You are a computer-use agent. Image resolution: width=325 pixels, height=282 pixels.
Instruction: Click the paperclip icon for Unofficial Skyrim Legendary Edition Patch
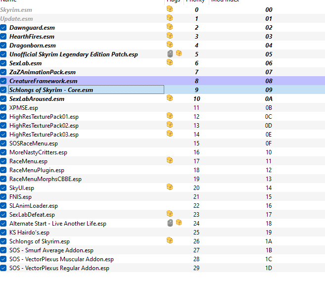170,54
